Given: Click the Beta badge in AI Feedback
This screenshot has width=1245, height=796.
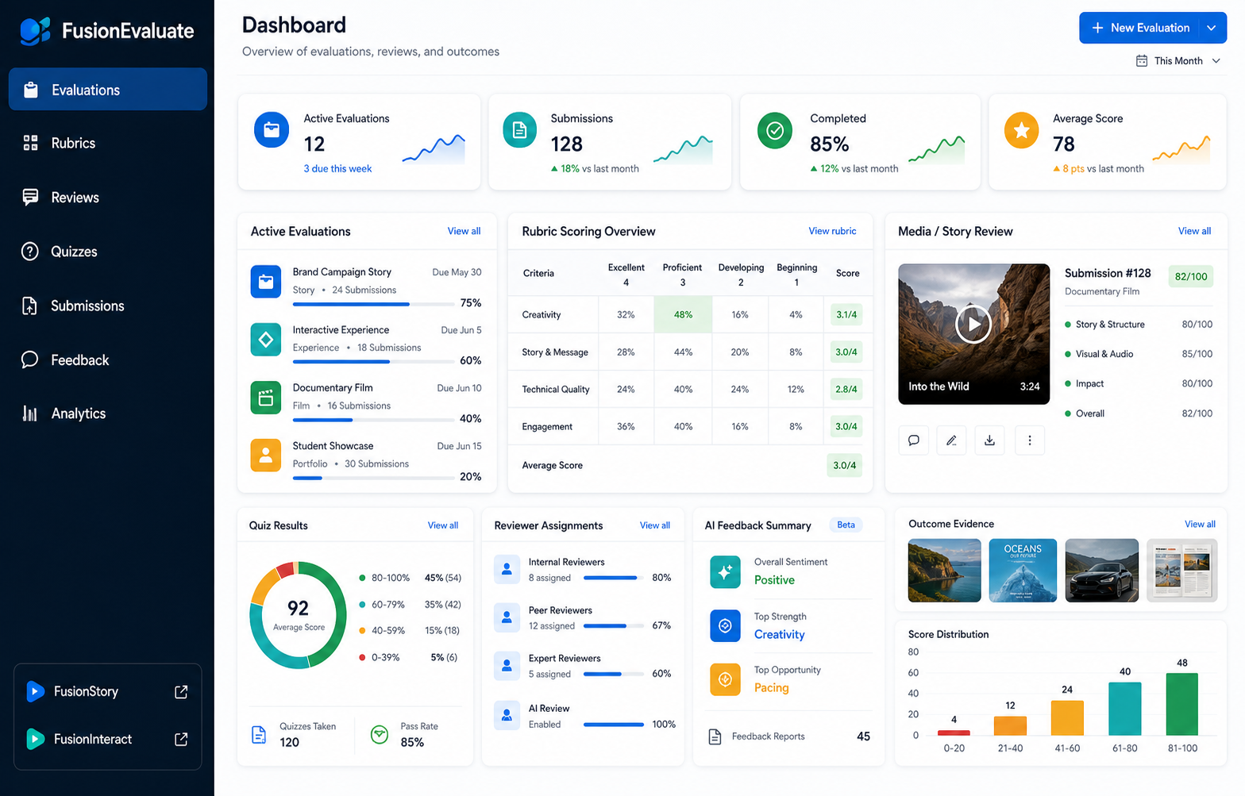Looking at the screenshot, I should pyautogui.click(x=846, y=525).
